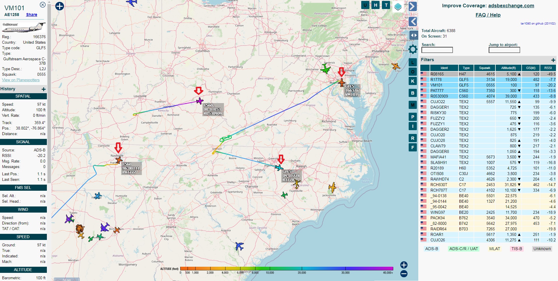Viewport: 558px width, 281px height.
Task: Select blue aircraft icon near Augusta
Action: [239, 246]
